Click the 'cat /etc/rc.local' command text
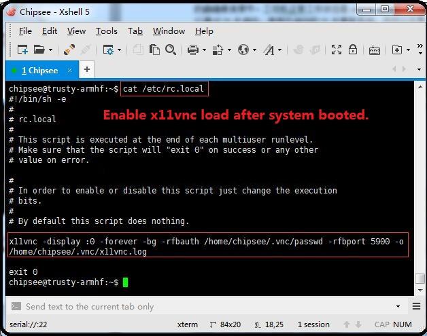The image size is (427, 336). point(163,89)
